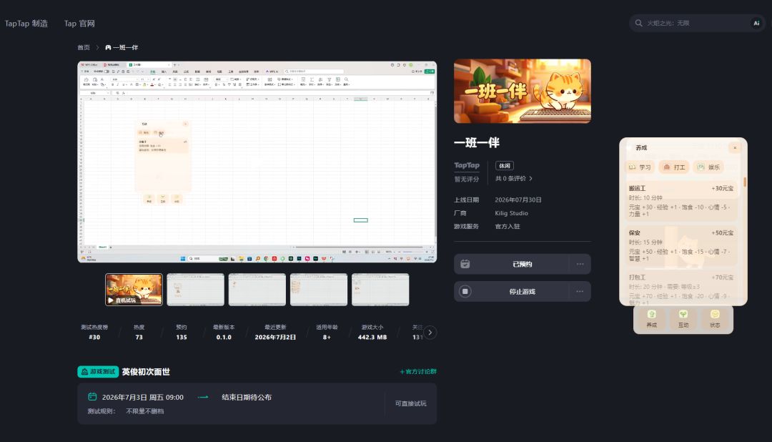Click the 最新版本 value 0.1.0

224,337
